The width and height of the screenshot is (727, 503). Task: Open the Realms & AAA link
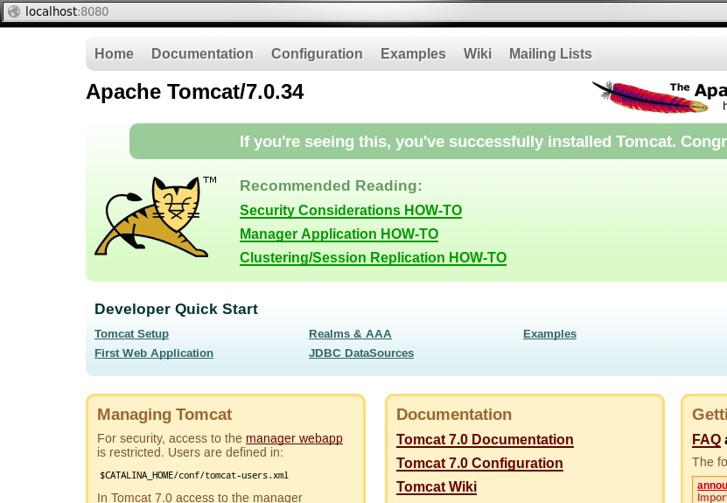coord(350,334)
